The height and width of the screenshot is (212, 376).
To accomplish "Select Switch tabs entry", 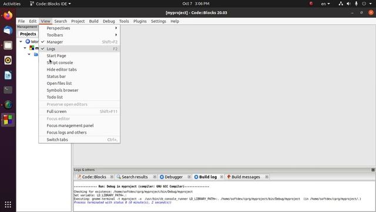I will (x=79, y=140).
